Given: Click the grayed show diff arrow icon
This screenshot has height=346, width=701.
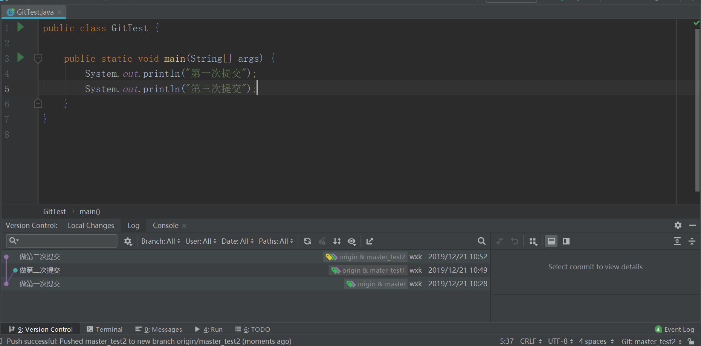Looking at the screenshot, I should coord(499,241).
